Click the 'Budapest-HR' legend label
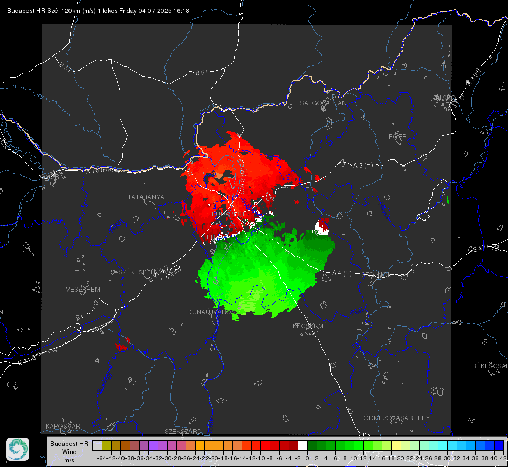Image resolution: width=508 pixels, height=467 pixels. point(69,443)
